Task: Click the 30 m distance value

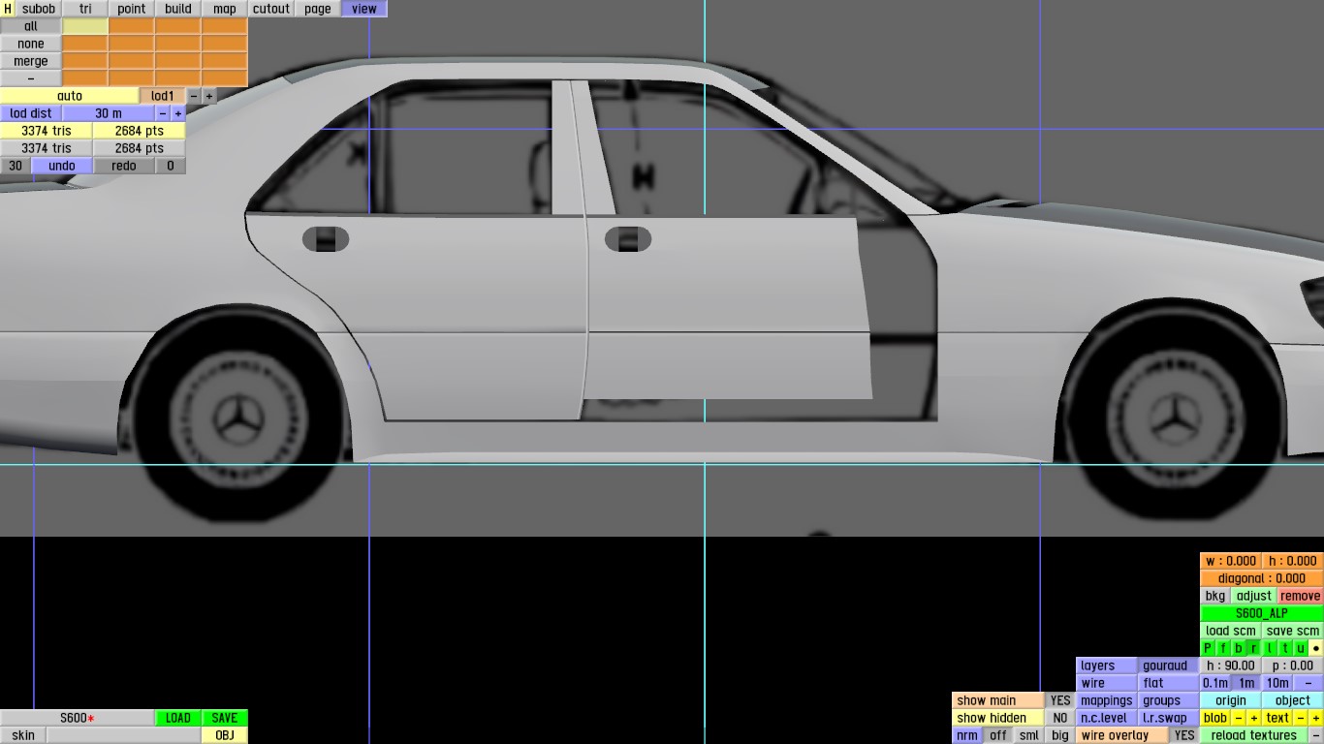Action: pyautogui.click(x=109, y=113)
